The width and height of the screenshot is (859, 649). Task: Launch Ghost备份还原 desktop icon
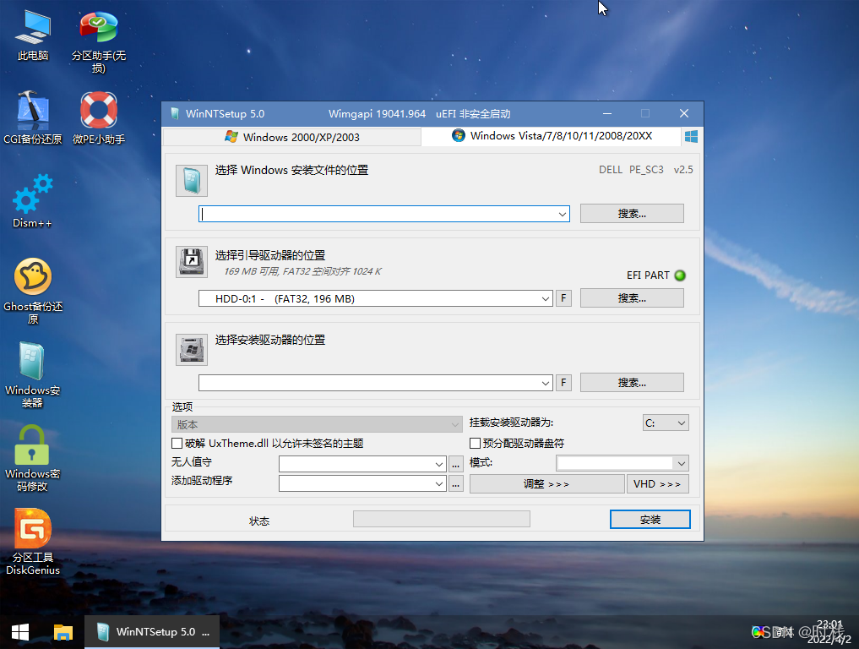tap(33, 277)
